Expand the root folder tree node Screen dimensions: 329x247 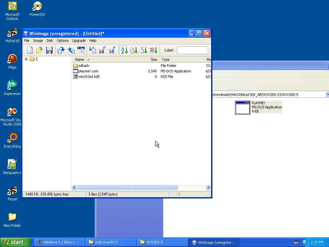click(x=26, y=59)
